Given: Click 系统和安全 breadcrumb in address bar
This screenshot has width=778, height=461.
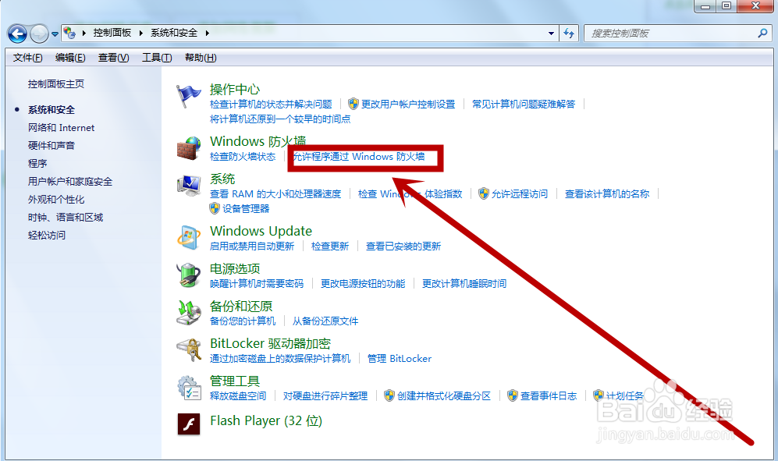Looking at the screenshot, I should point(174,33).
